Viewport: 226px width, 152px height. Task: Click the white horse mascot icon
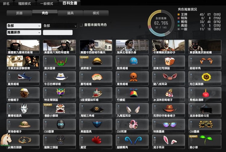(6, 140)
